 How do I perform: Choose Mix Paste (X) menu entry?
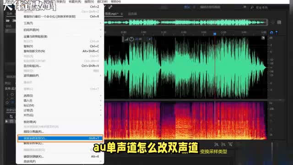(60, 66)
